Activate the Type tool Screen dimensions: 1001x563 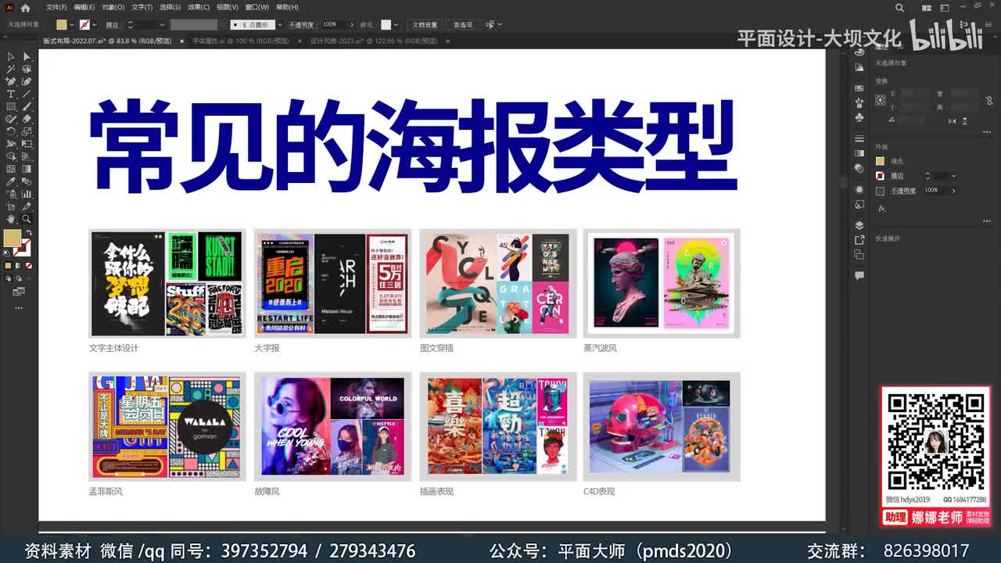click(x=10, y=94)
